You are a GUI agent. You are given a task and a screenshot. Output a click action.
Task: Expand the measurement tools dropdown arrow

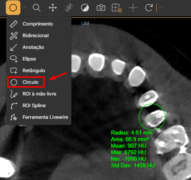[24, 8]
